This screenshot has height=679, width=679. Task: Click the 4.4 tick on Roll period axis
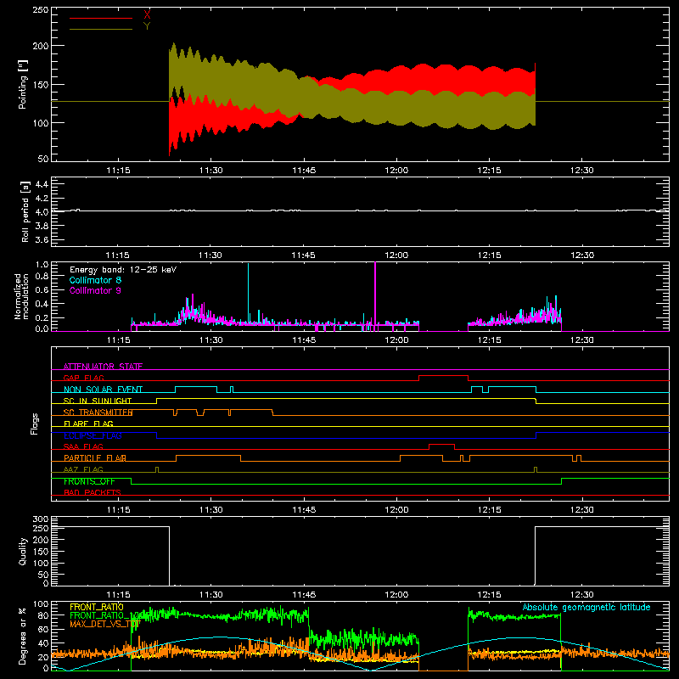coord(42,184)
